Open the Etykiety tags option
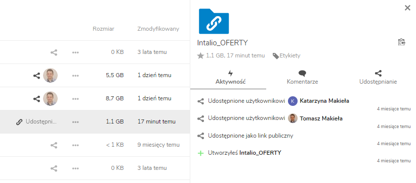 286,55
